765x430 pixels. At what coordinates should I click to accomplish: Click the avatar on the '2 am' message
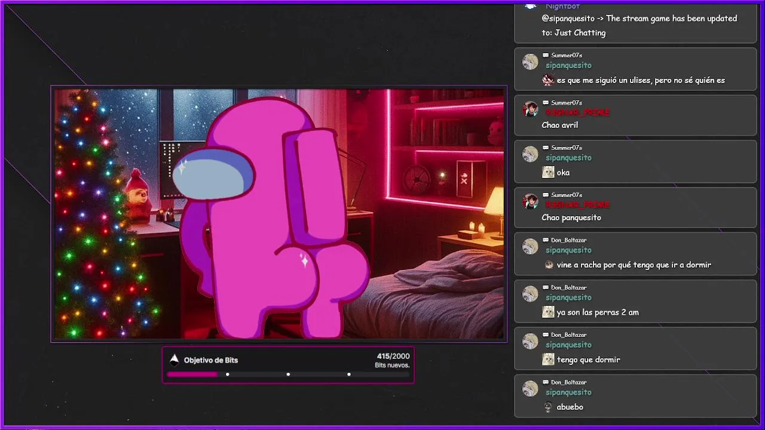pos(530,294)
